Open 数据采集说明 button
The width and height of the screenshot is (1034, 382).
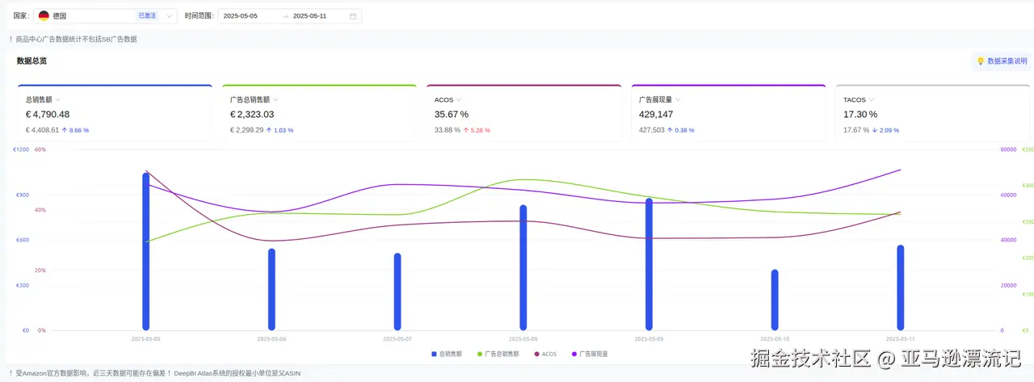(1001, 61)
